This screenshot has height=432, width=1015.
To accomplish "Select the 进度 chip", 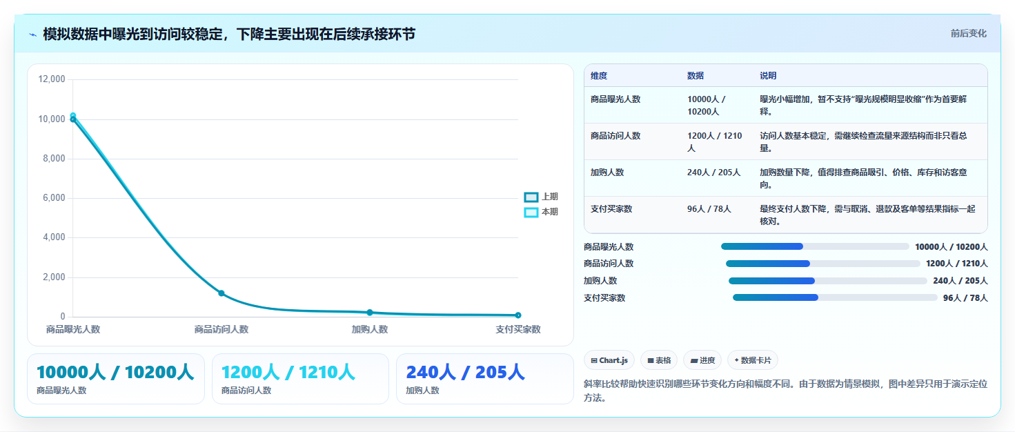I will pyautogui.click(x=702, y=360).
